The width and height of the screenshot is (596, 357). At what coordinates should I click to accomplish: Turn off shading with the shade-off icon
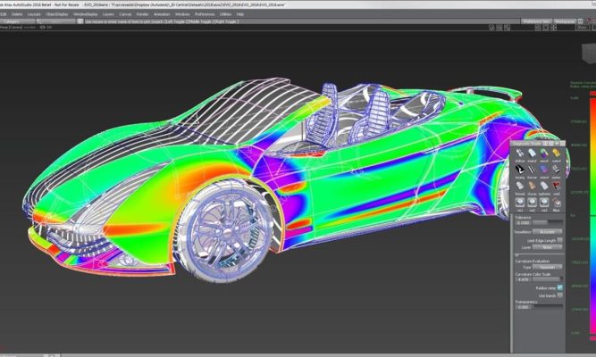(x=518, y=154)
